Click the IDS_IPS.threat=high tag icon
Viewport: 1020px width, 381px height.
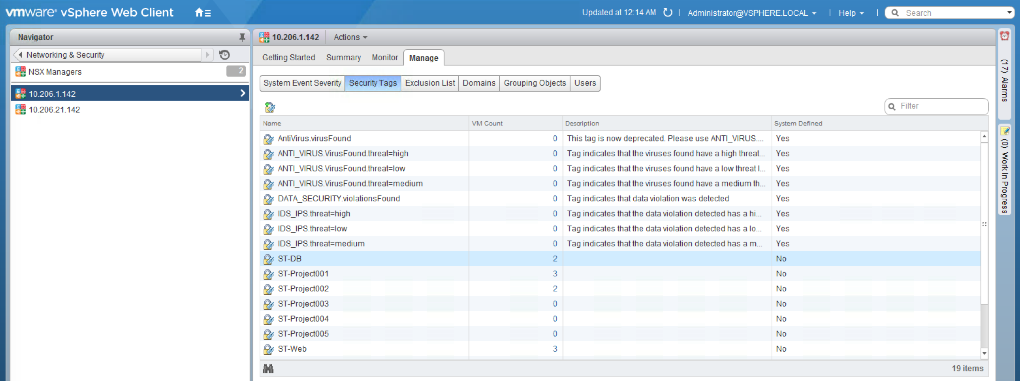(x=268, y=214)
